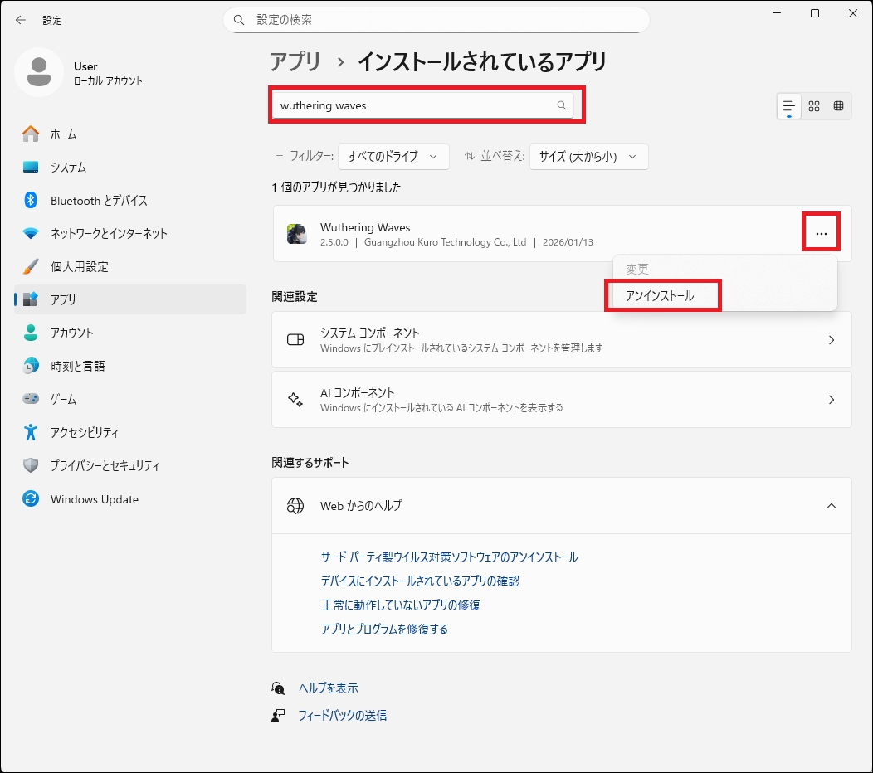Open the システム コンポーネント settings row
The image size is (873, 773).
click(561, 340)
